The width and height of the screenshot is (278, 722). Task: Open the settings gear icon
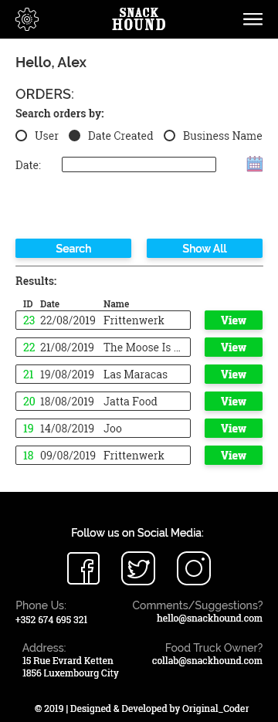[x=27, y=19]
